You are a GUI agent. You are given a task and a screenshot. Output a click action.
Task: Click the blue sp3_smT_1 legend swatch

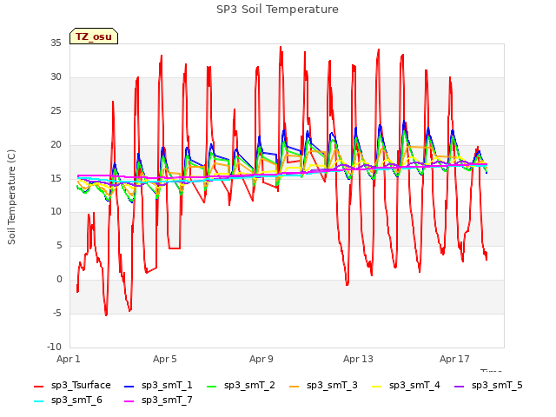[129, 386]
